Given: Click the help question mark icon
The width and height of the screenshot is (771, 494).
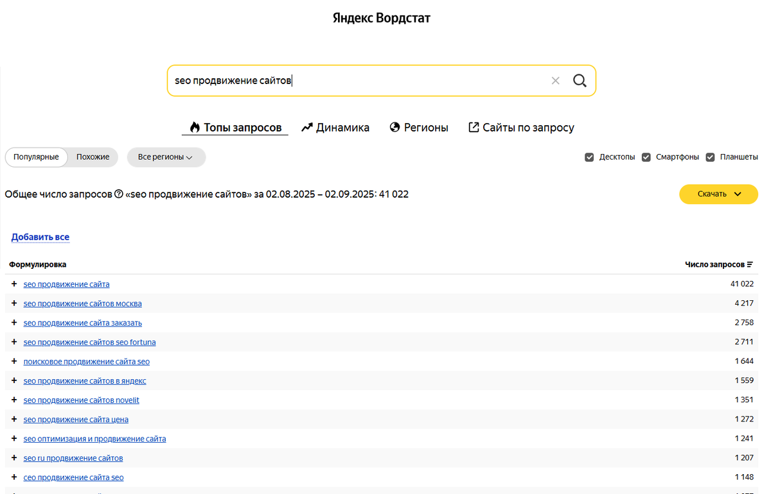Looking at the screenshot, I should (x=119, y=194).
